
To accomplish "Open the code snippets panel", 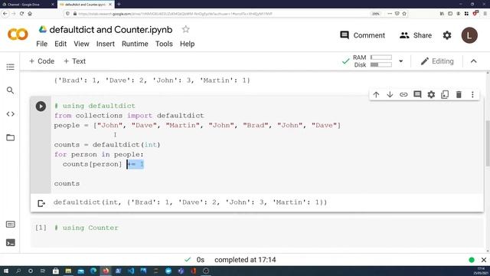I will point(10,114).
